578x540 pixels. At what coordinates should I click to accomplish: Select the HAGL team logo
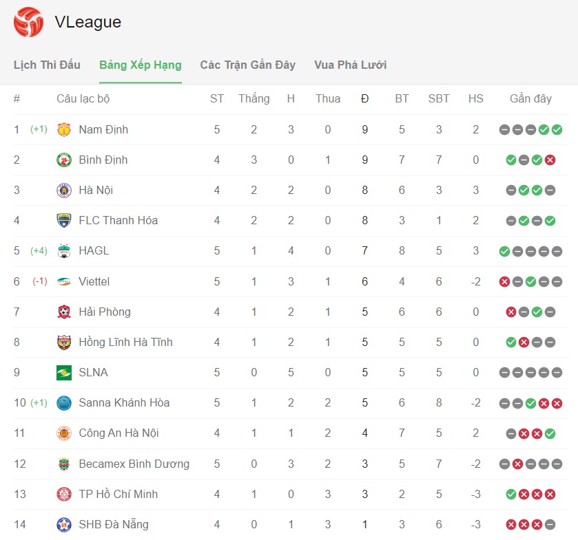[65, 250]
